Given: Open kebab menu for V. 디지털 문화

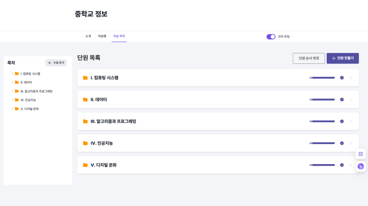Looking at the screenshot, I should pos(350,165).
